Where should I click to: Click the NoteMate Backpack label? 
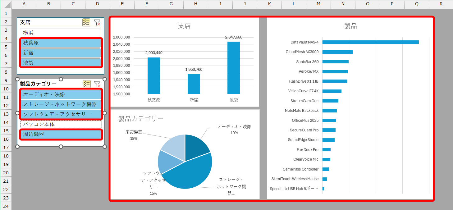(302, 111)
